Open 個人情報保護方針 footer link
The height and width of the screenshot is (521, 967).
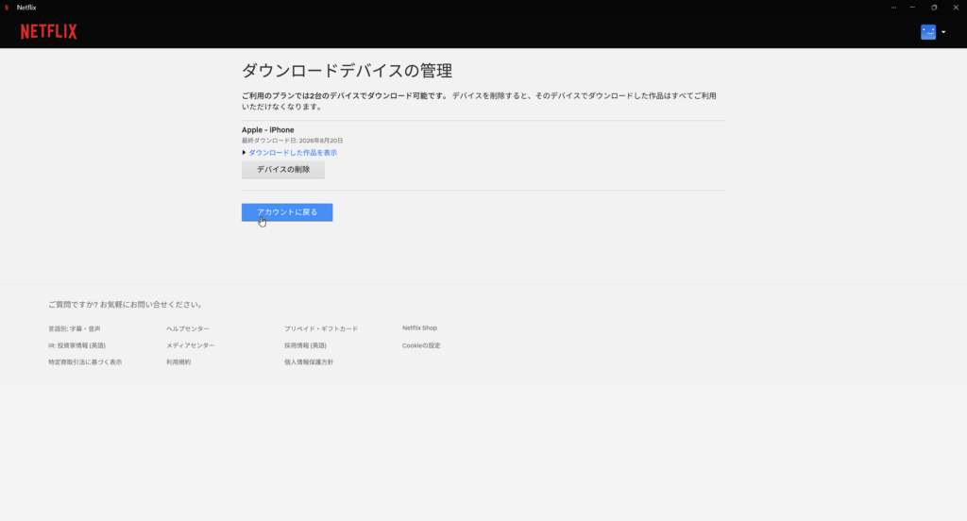click(309, 361)
